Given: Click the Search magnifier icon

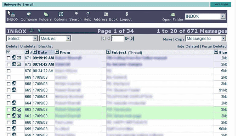Looking at the screenshot, I should coord(75,14).
